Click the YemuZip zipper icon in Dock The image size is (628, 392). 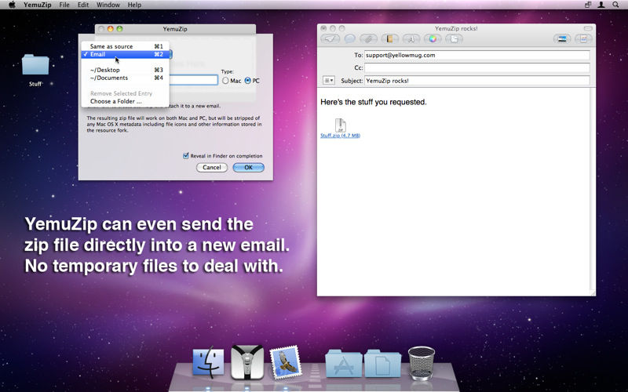pyautogui.click(x=247, y=362)
